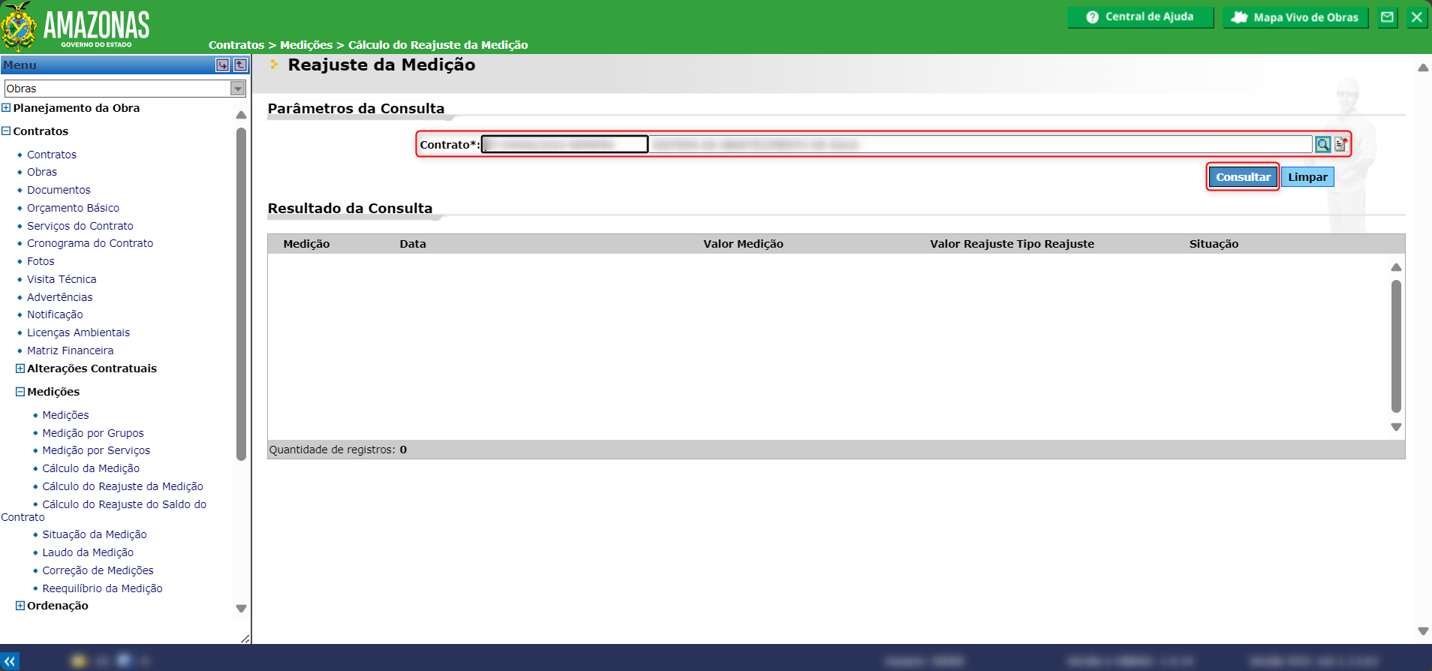Open Obras menu link
The height and width of the screenshot is (671, 1432).
(x=42, y=172)
